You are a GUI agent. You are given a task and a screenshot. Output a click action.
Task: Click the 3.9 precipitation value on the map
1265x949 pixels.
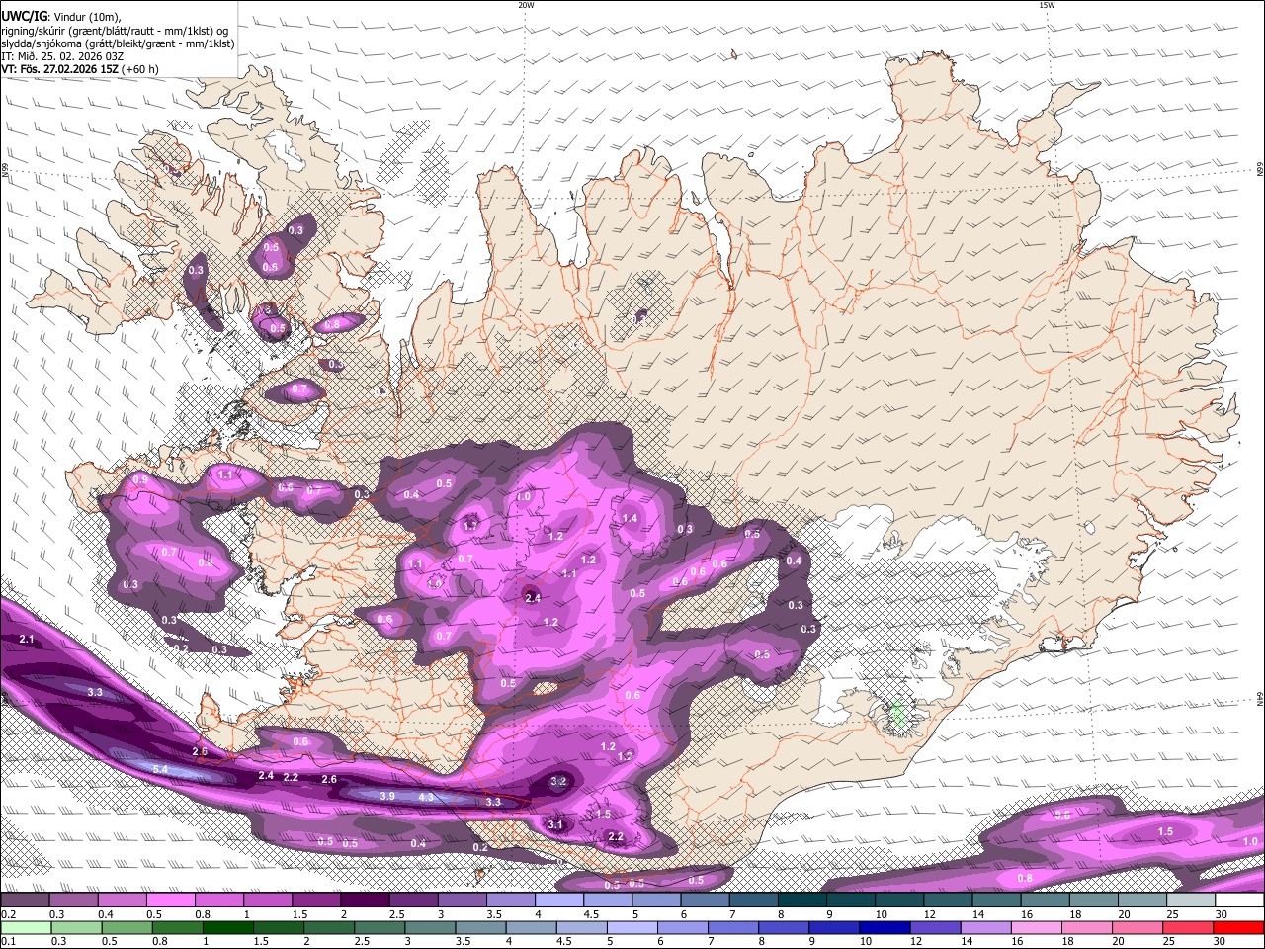pos(387,796)
